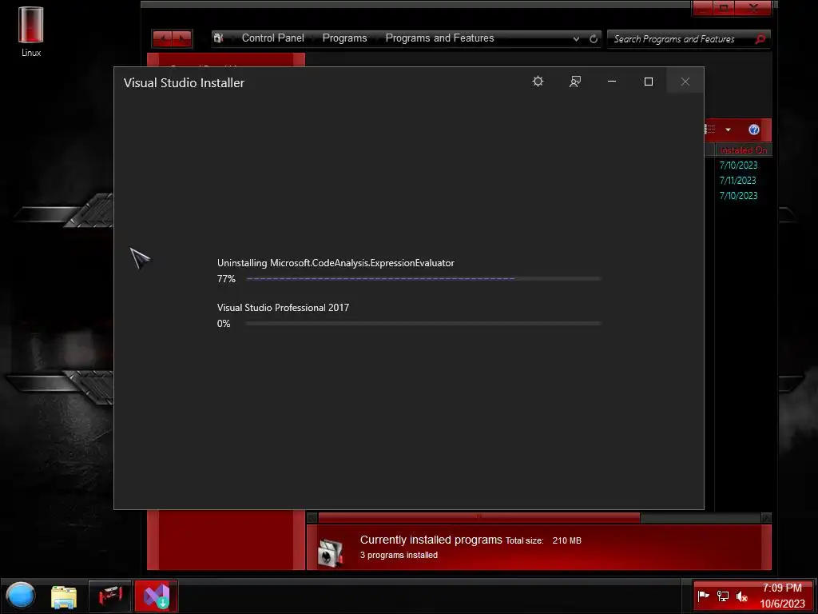
Task: Switch to Visual Studio Installer taskbar icon
Action: [156, 596]
